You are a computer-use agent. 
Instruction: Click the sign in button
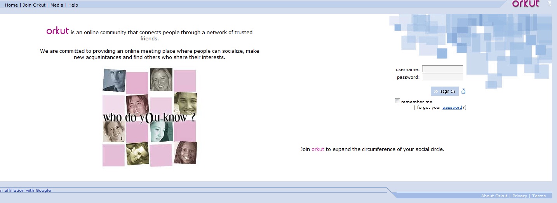(445, 91)
